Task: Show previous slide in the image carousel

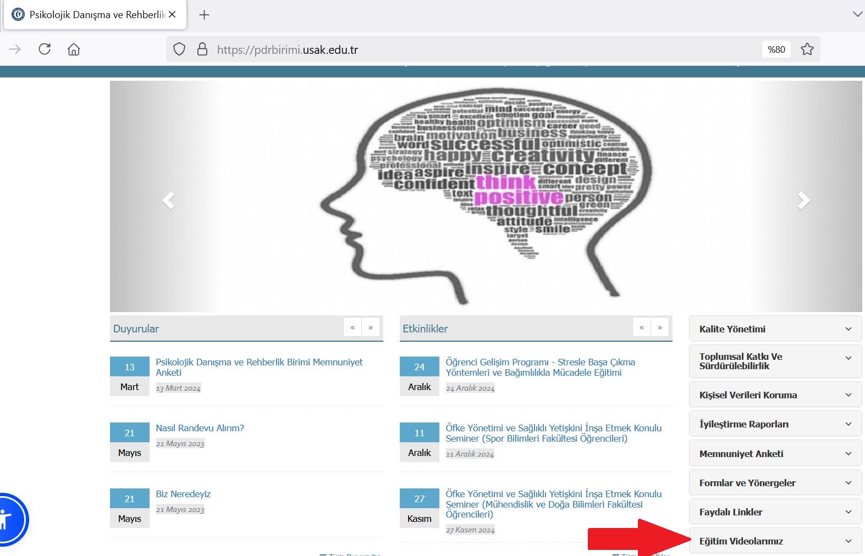Action: [168, 201]
